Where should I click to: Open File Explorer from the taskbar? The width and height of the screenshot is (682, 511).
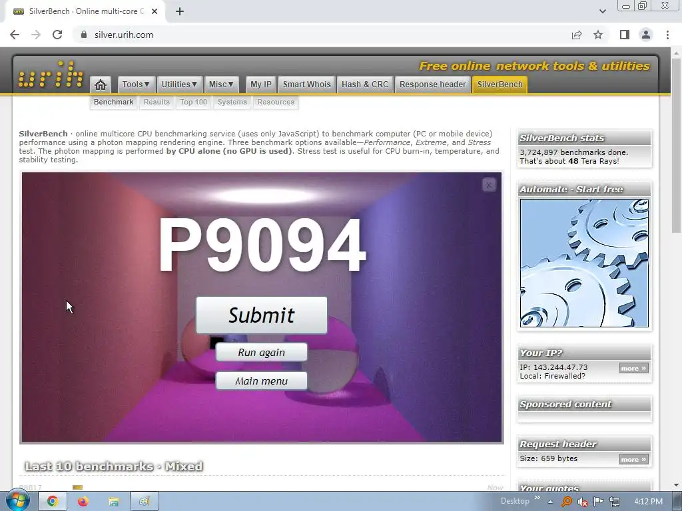(x=113, y=502)
